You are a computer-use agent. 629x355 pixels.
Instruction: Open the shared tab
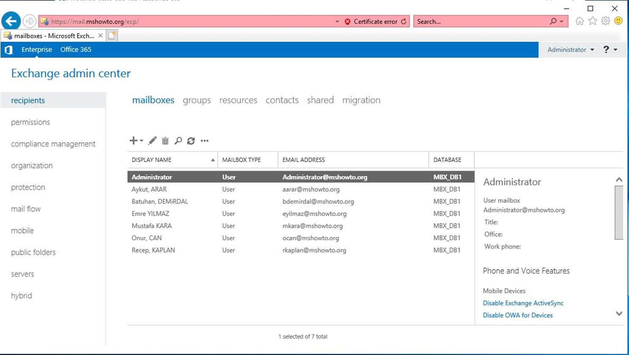click(320, 100)
